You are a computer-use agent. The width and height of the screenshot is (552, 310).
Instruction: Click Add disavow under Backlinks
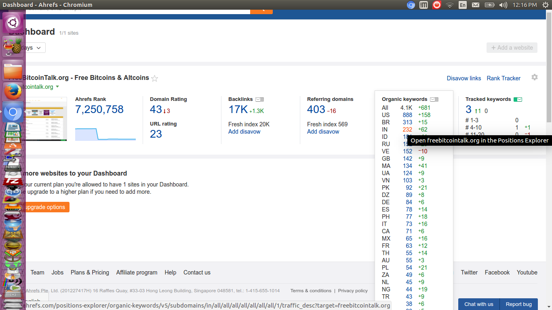244,132
